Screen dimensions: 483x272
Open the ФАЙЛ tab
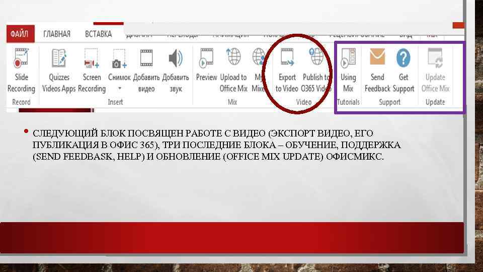pyautogui.click(x=20, y=34)
